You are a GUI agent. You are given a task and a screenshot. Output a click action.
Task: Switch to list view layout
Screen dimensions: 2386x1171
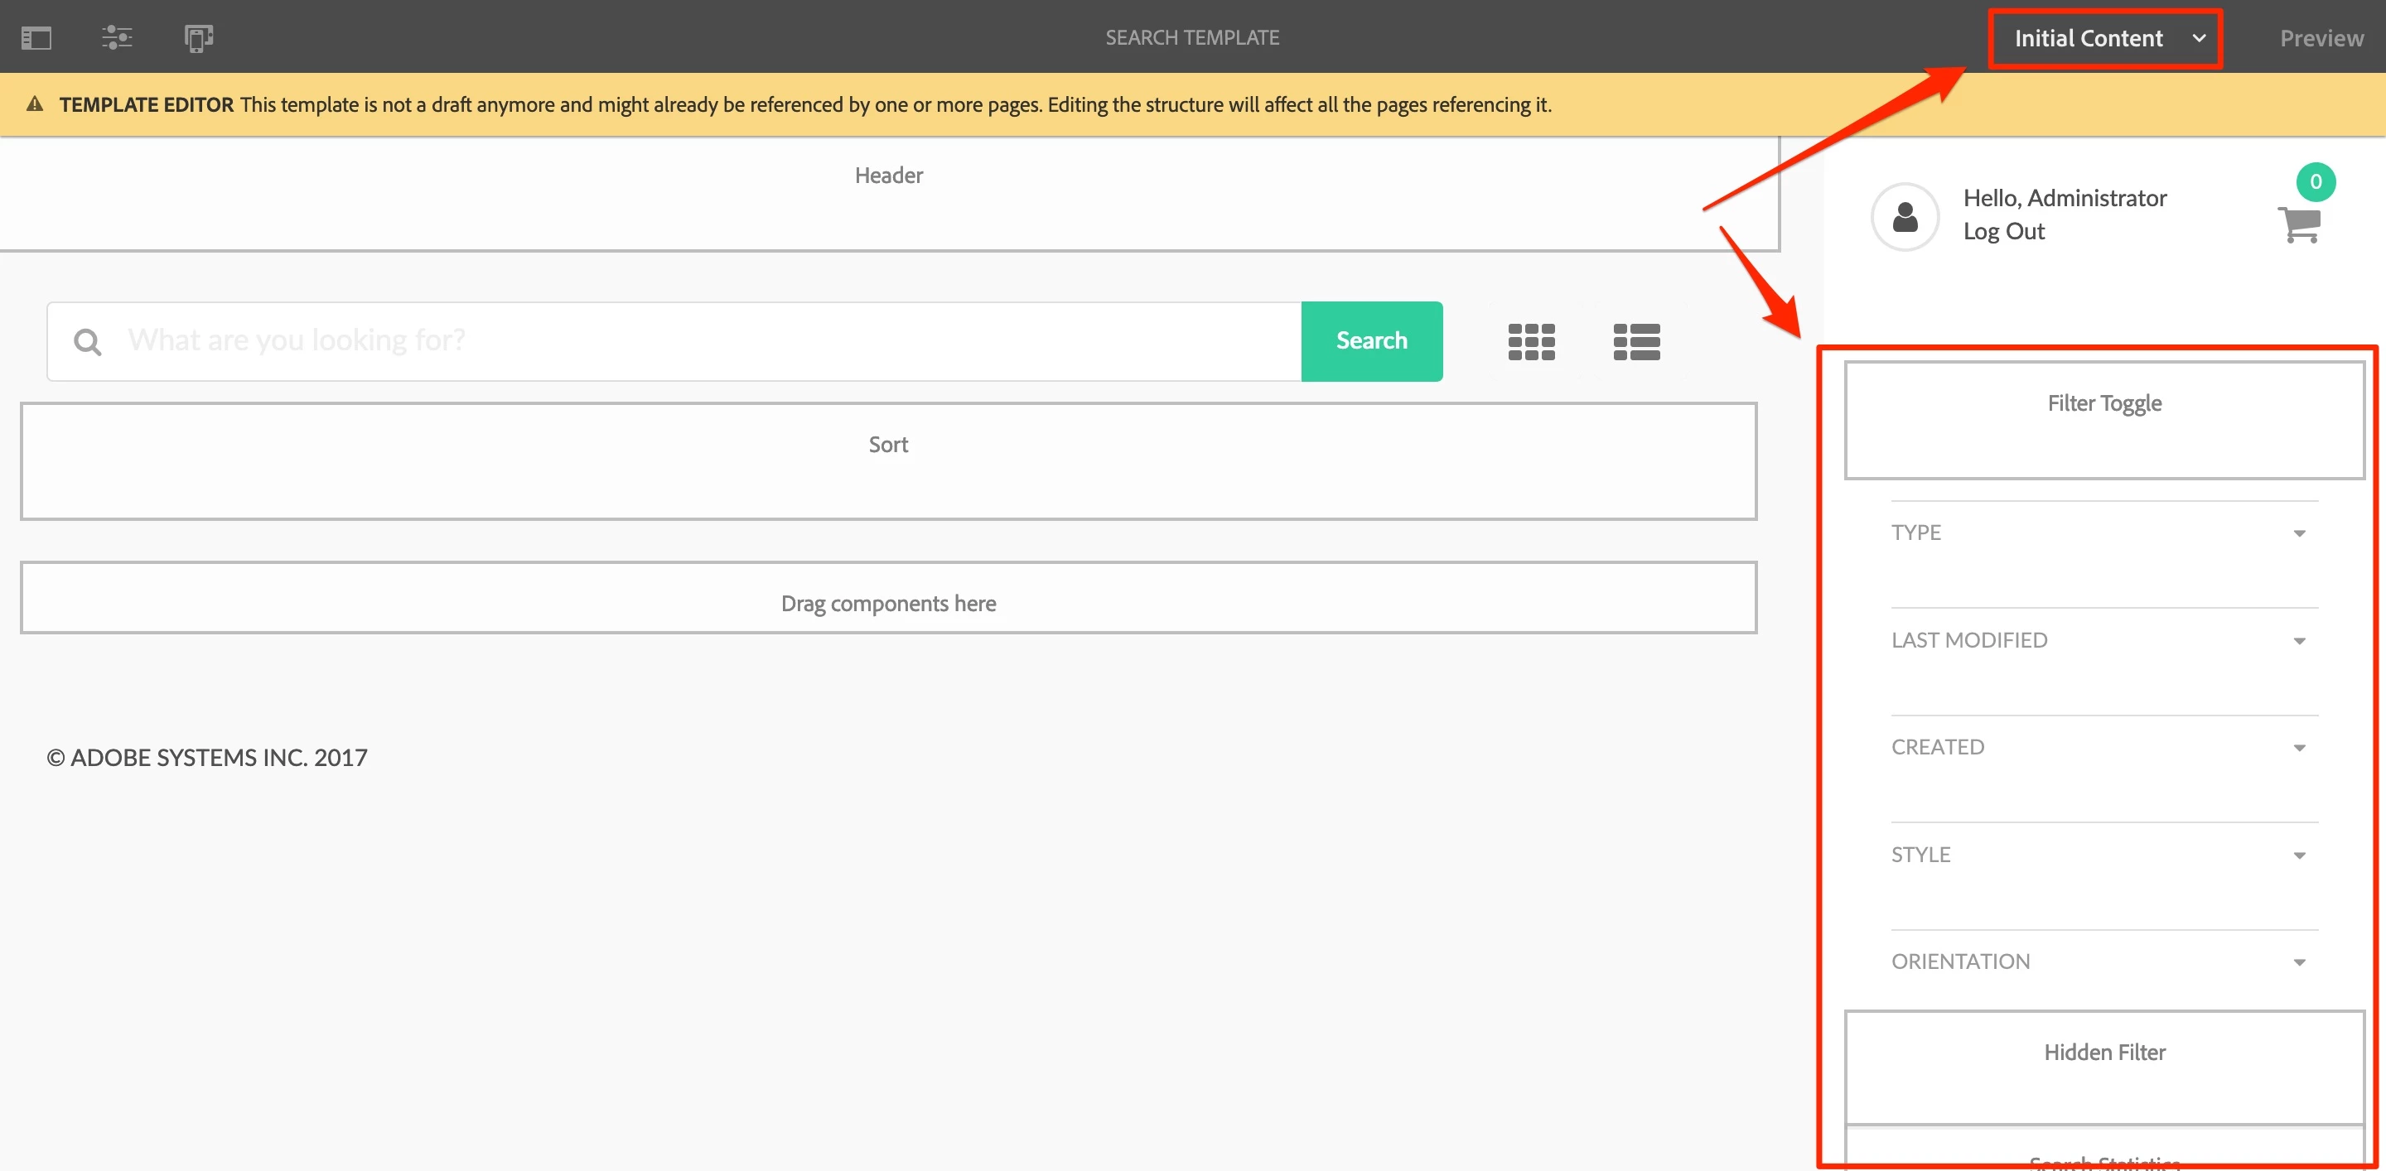1635,341
